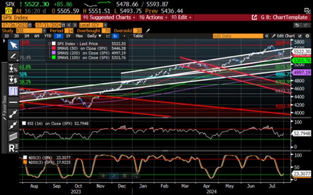Select the 3D range
Viewport: 313px width, 195px height.
16,36
